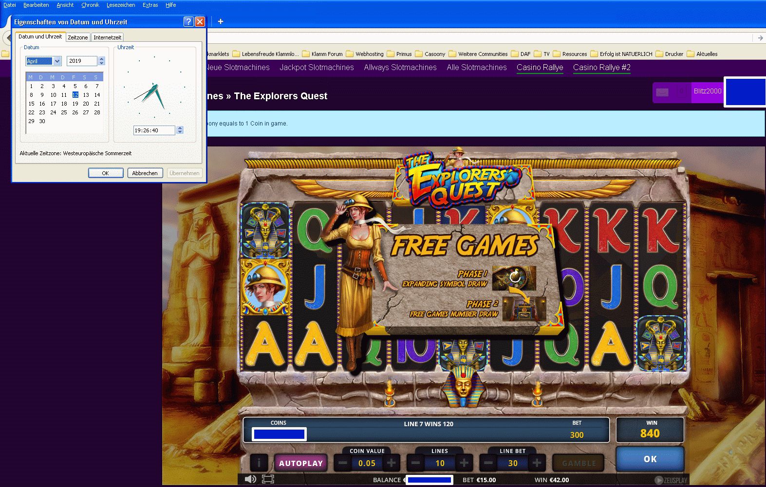Open the Chronik menu
Image resolution: width=766 pixels, height=487 pixels.
(x=90, y=5)
